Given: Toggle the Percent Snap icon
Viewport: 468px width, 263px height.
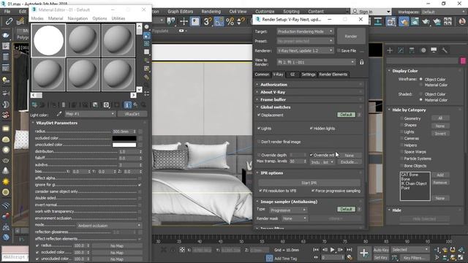Looking at the screenshot, I should tap(230, 21).
